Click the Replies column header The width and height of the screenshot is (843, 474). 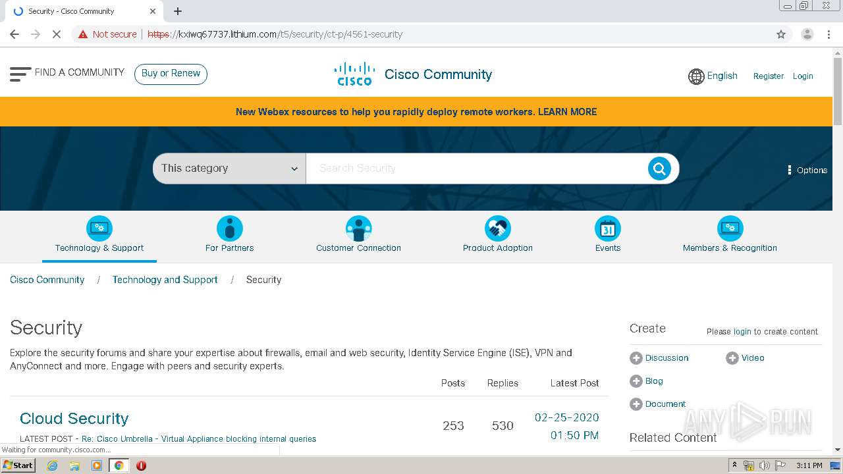point(503,383)
